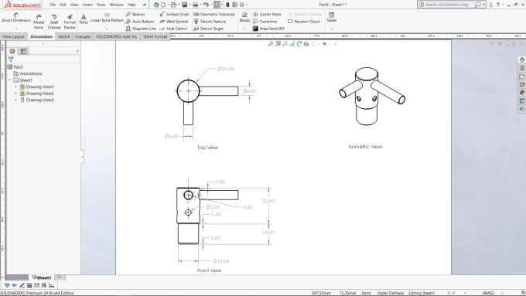Click the Sheet1 tab at bottom

click(42, 277)
